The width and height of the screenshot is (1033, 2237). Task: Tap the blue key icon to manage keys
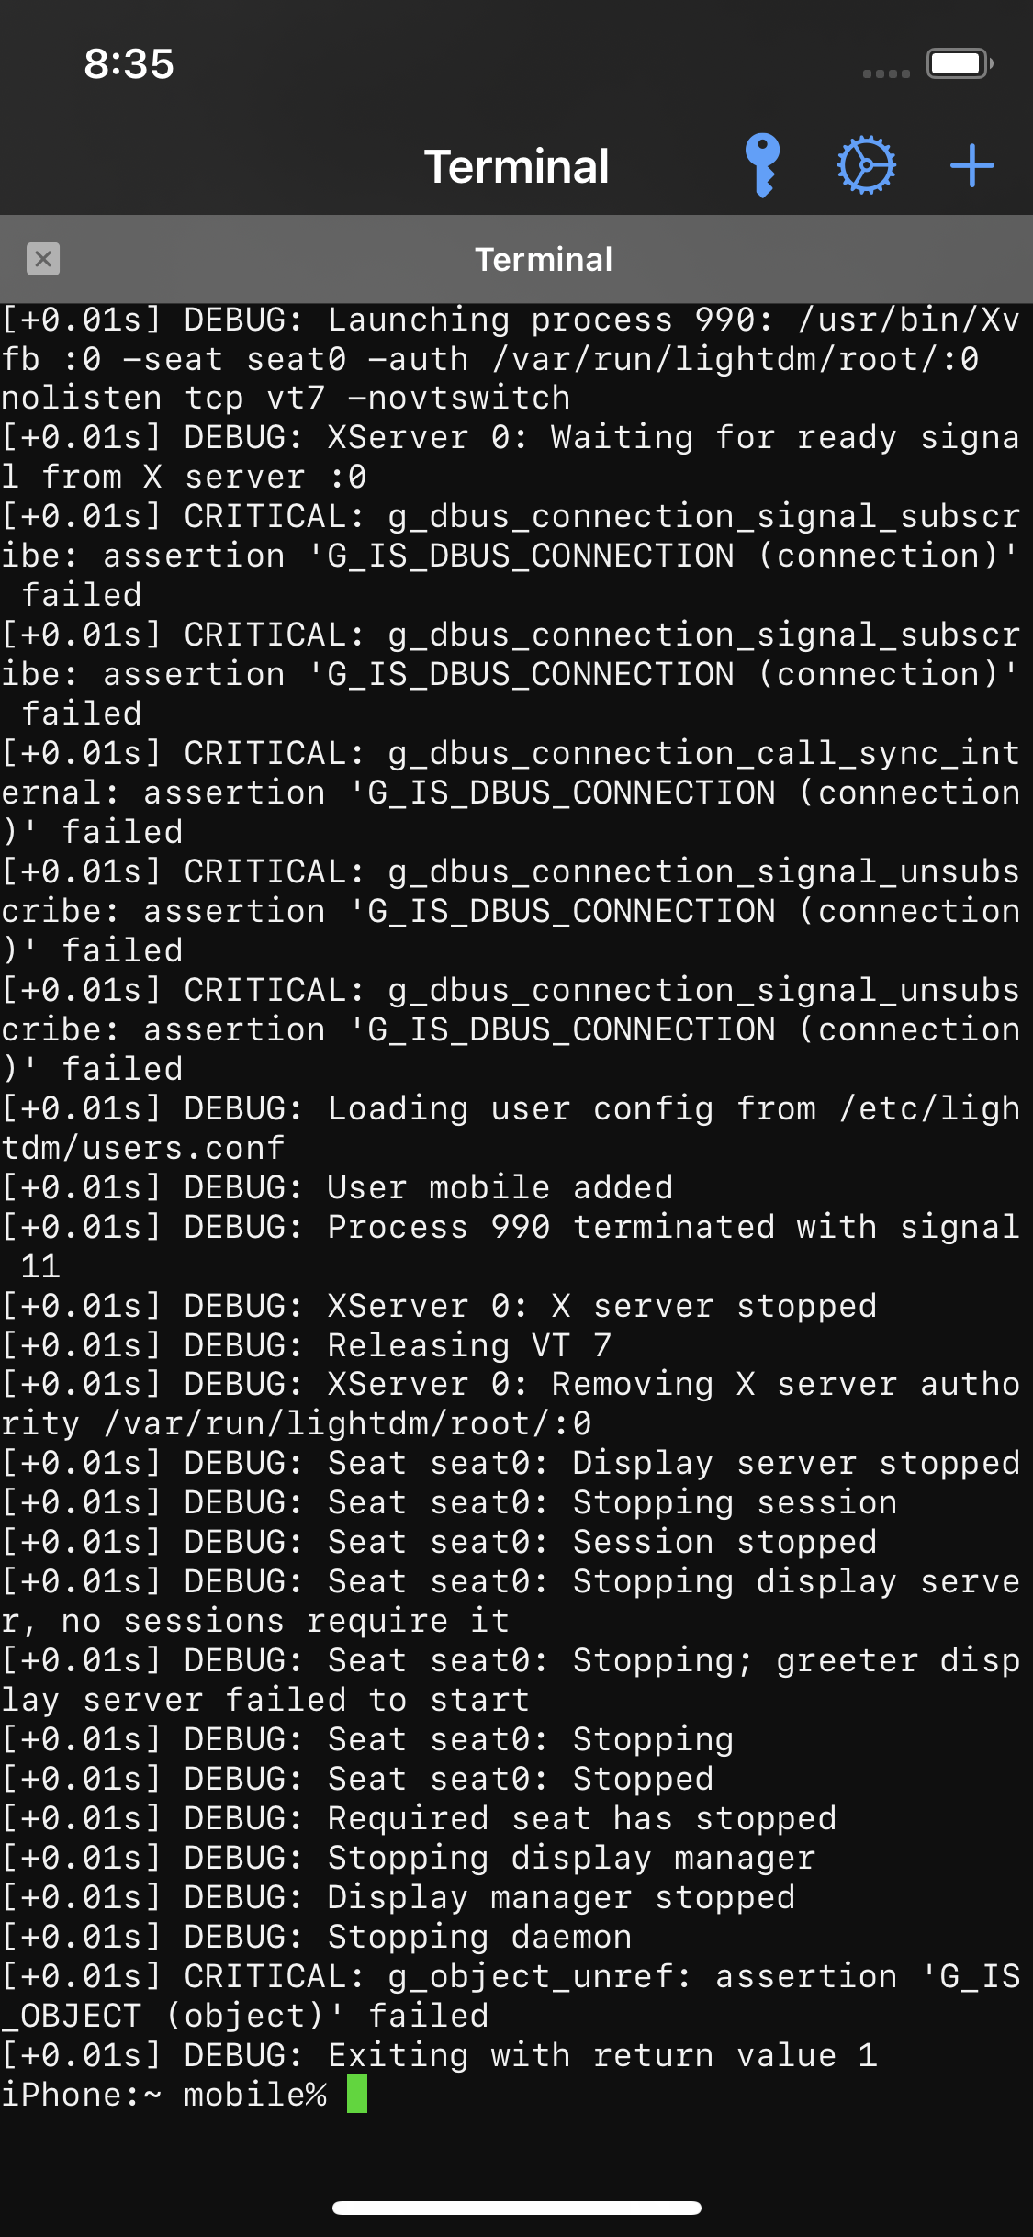[x=765, y=165]
